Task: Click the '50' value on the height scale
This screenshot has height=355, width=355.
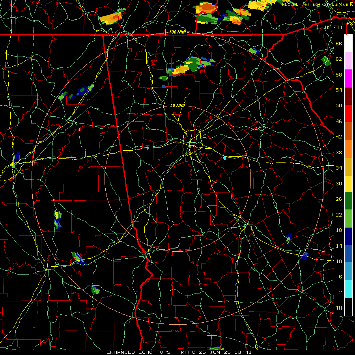Action: coord(339,105)
